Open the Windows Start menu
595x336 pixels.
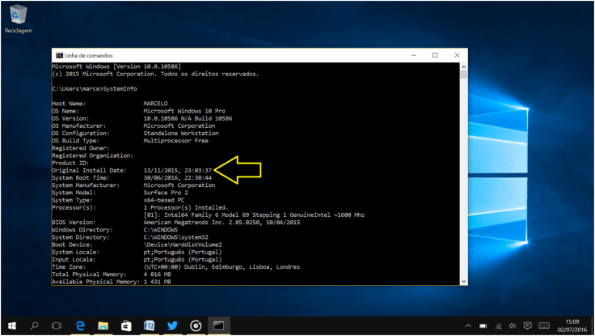[x=11, y=325]
